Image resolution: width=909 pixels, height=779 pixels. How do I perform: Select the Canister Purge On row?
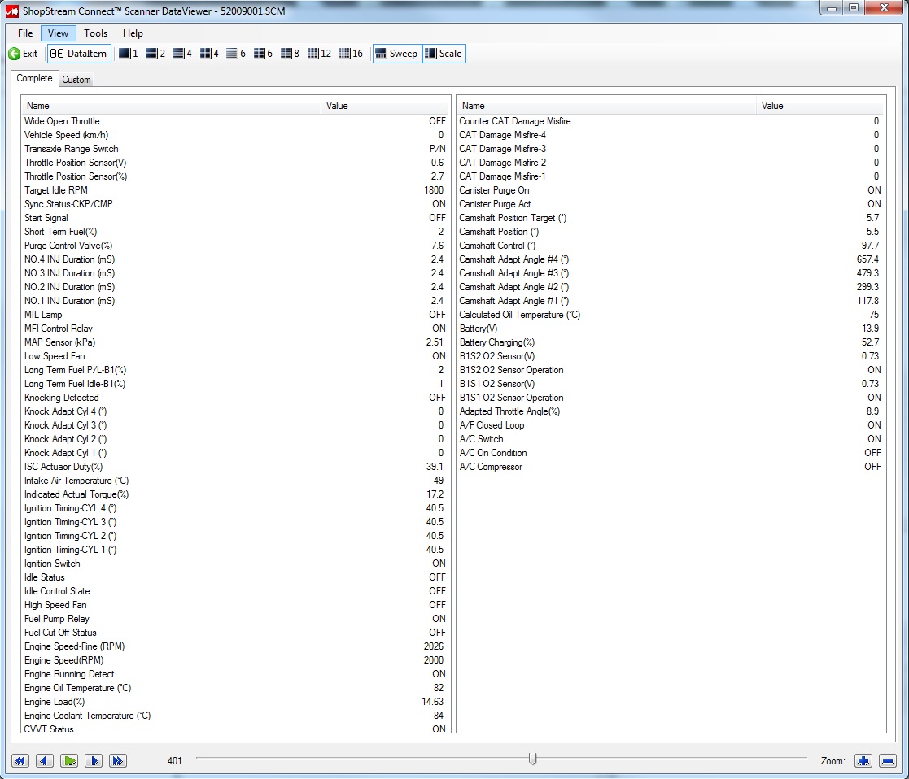671,190
